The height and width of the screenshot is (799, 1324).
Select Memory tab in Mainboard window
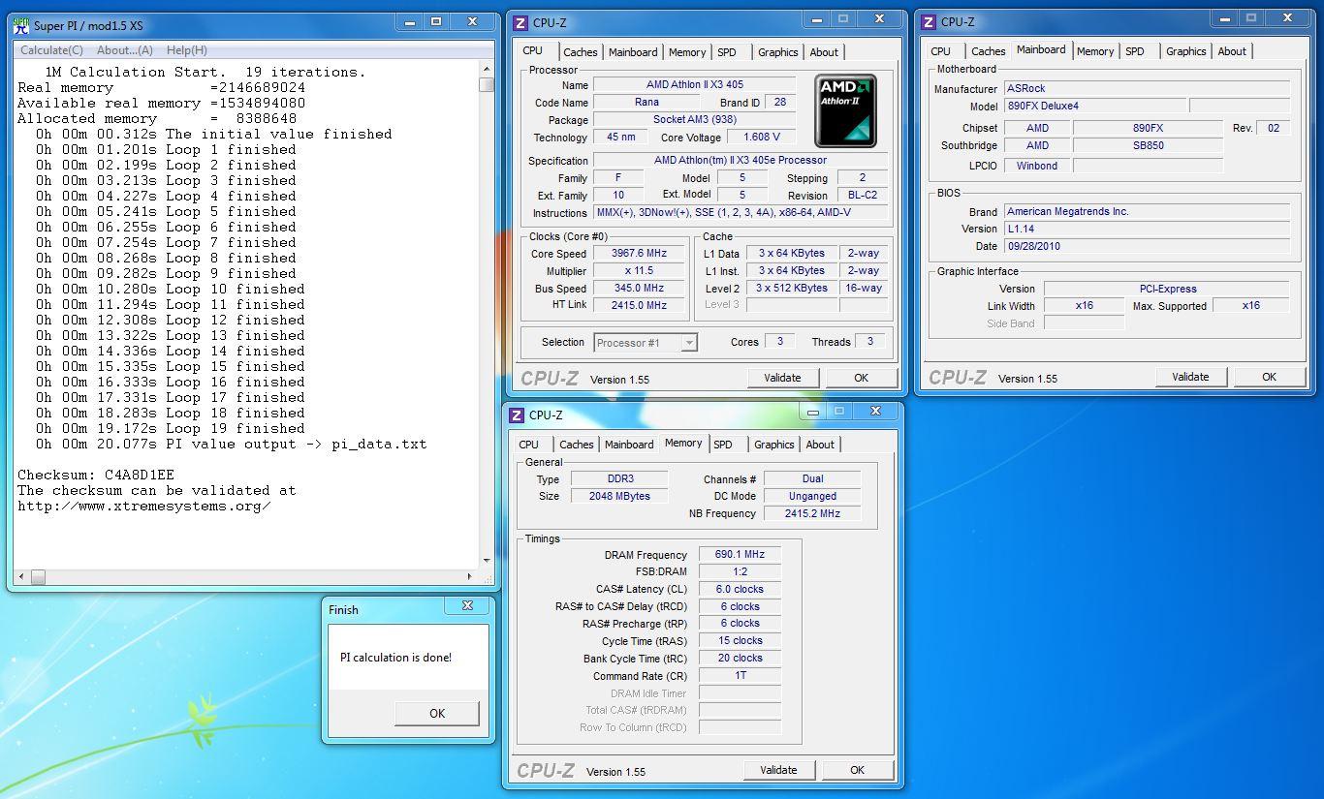(x=1094, y=51)
